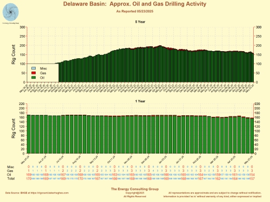270x202 pixels.
Task: Click the Total value 162 under Mar-28-25
Action: tap(218, 179)
